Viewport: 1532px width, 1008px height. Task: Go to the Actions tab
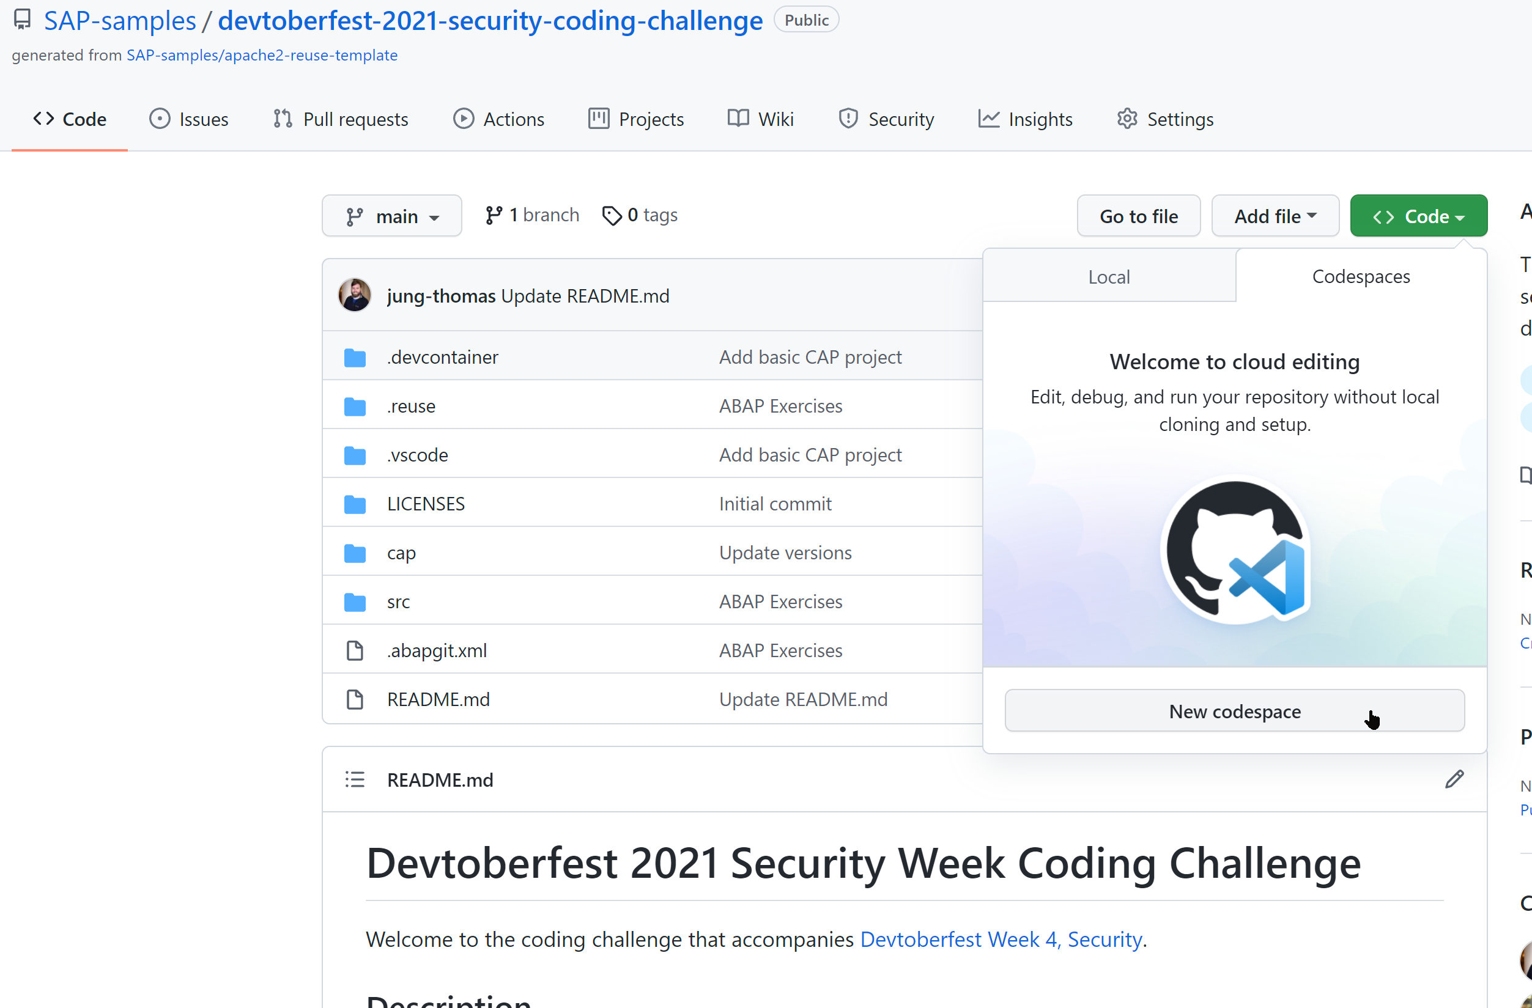(x=499, y=119)
